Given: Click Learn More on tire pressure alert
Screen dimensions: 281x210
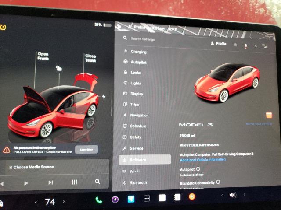Looking at the screenshot, I should click(86, 150).
